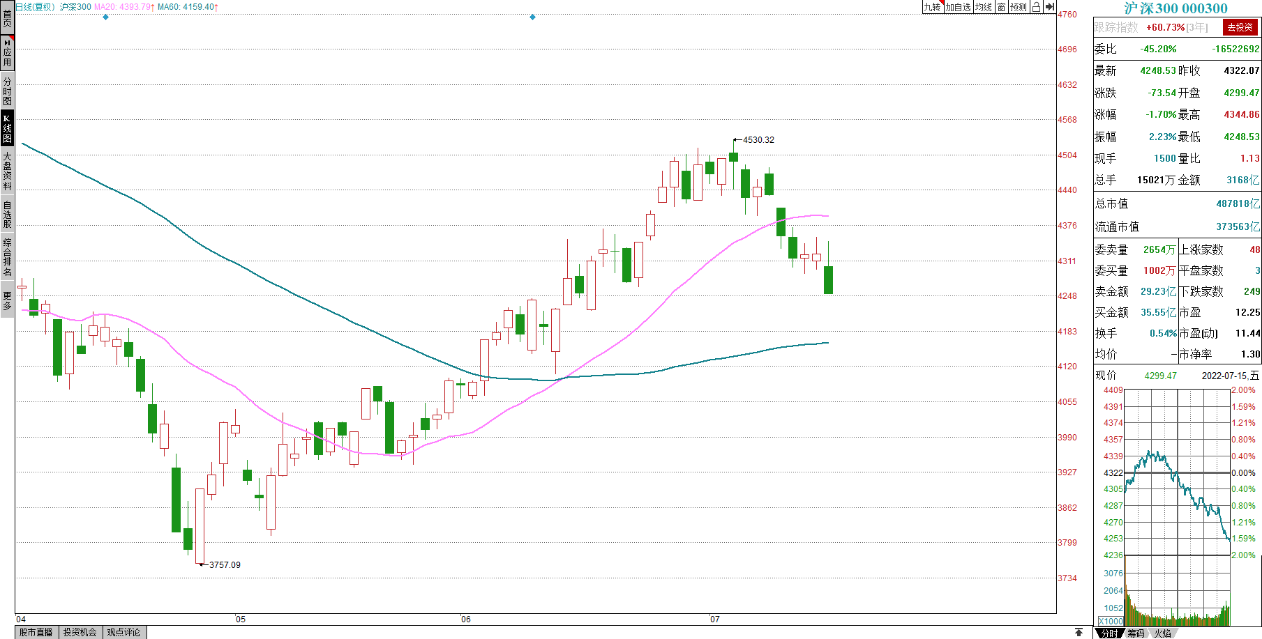Click the 窗 window button

click(1001, 7)
